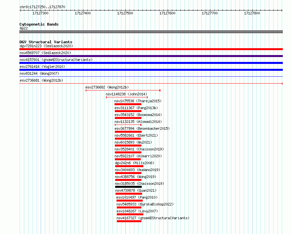Click the 17127800 ruler position label

click(252, 13)
